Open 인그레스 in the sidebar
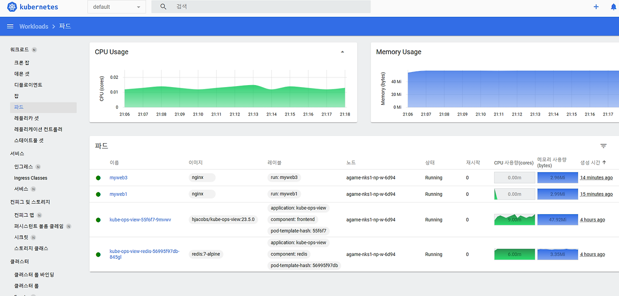The width and height of the screenshot is (619, 296). (x=24, y=167)
